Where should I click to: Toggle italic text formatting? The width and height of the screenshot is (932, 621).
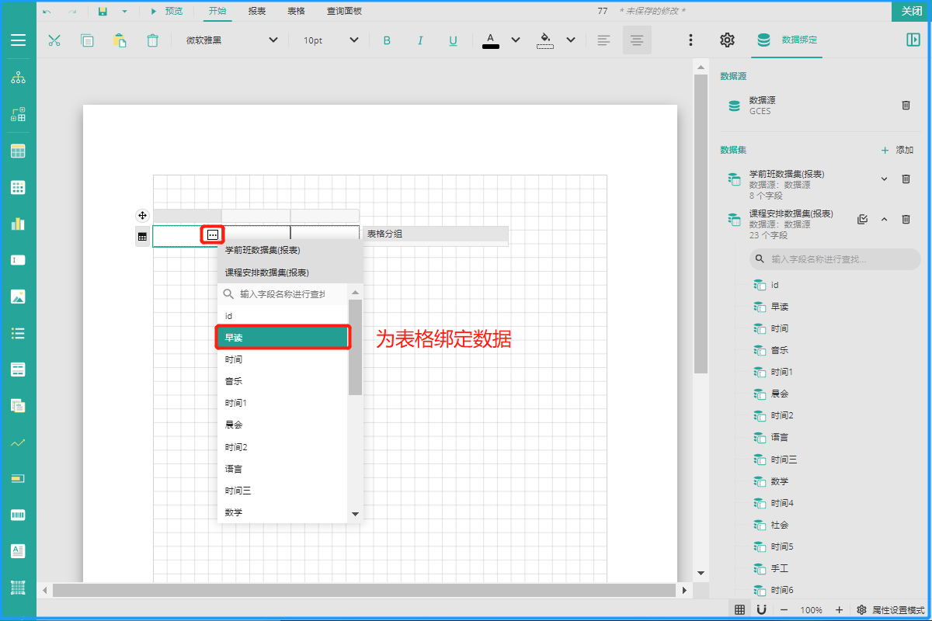(x=420, y=40)
